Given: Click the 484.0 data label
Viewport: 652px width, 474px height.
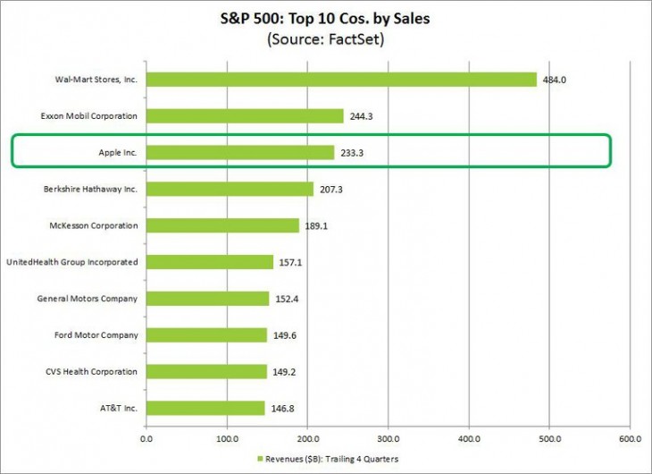Looking at the screenshot, I should pos(554,80).
